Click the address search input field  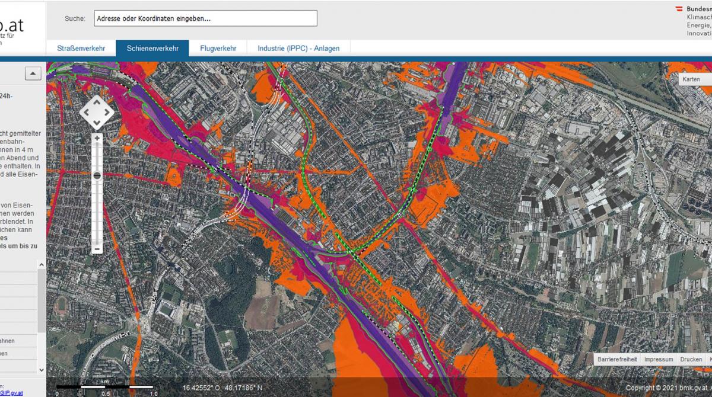(x=205, y=18)
